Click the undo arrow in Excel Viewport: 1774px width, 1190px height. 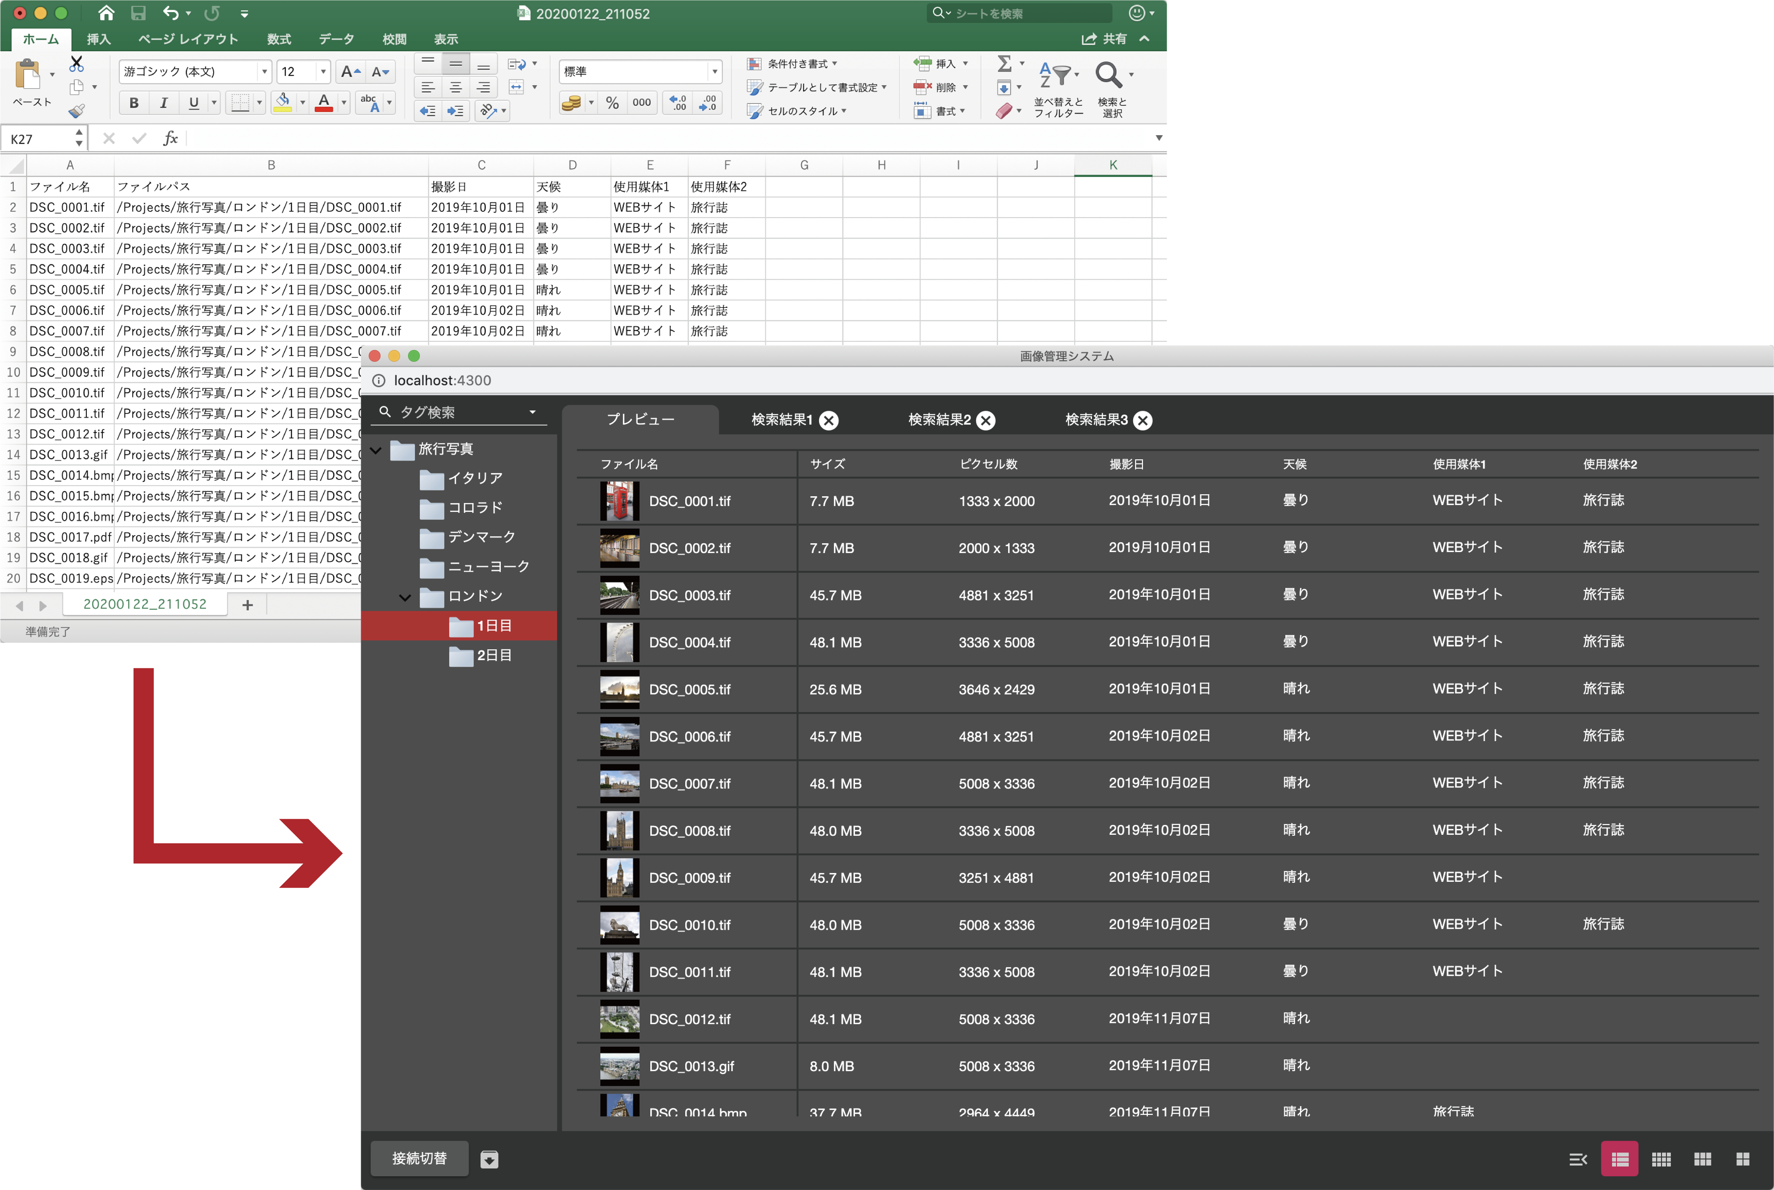(x=171, y=13)
